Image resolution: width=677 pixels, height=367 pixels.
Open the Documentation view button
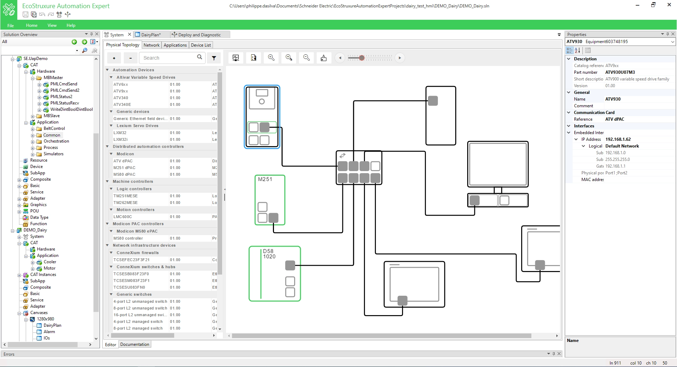click(x=134, y=344)
